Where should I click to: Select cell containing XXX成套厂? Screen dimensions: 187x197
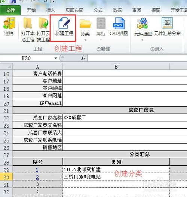pos(125,118)
